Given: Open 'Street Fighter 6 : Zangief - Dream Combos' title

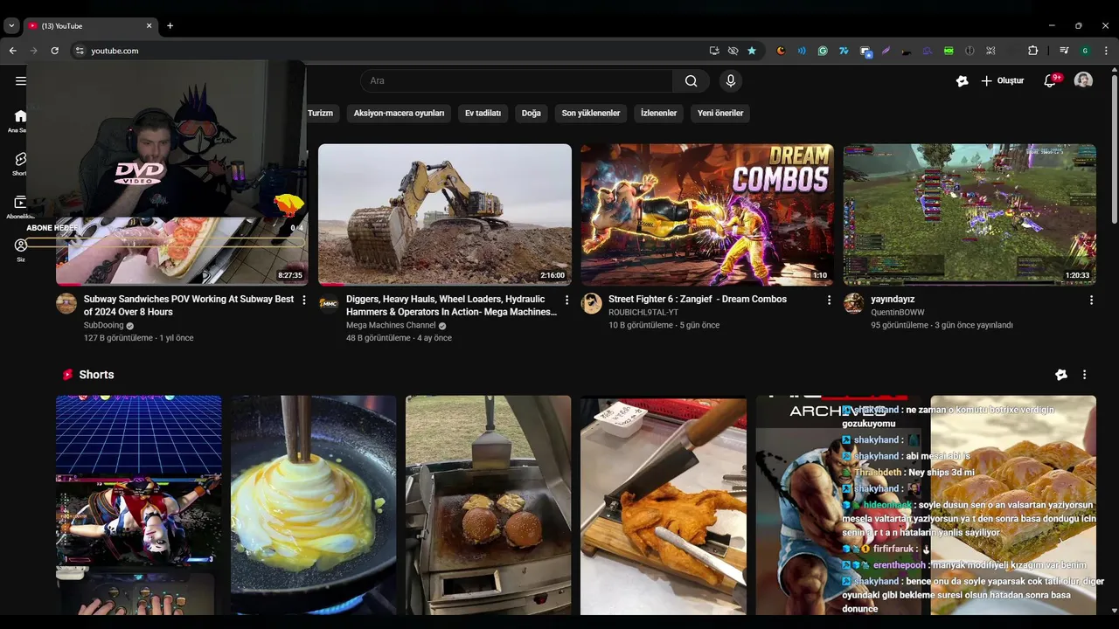Looking at the screenshot, I should (698, 299).
